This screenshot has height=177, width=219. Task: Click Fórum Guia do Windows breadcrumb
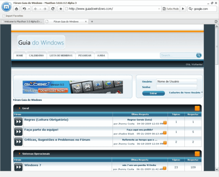(x=28, y=100)
